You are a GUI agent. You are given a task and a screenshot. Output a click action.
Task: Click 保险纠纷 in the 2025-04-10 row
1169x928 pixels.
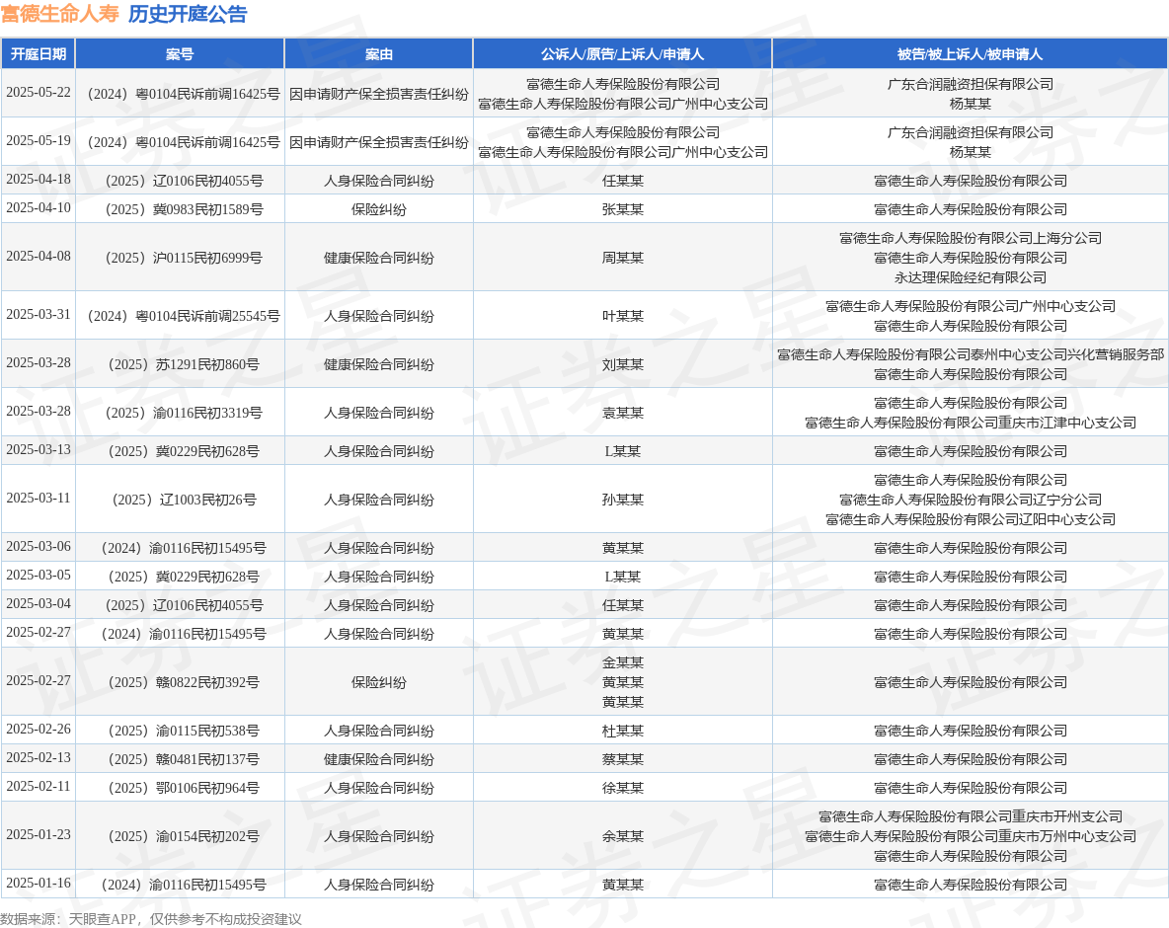379,209
